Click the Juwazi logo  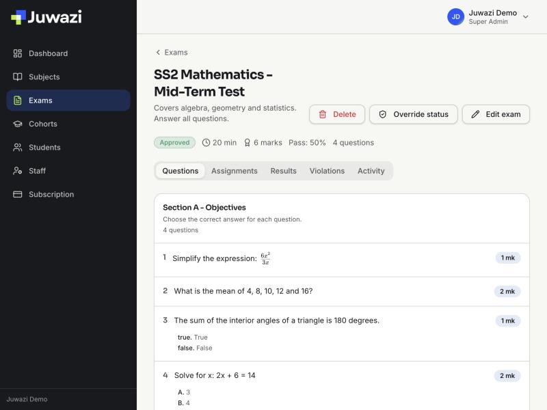tap(46, 17)
